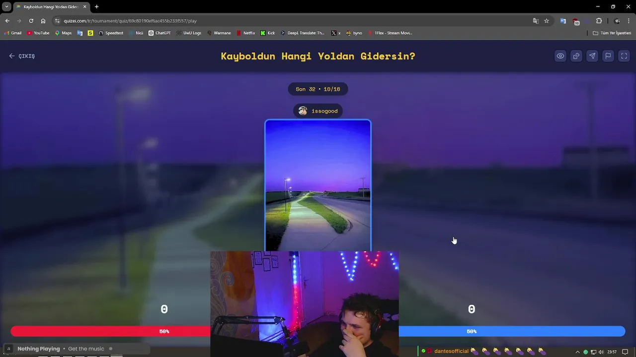Open the X bookmark

click(336, 33)
